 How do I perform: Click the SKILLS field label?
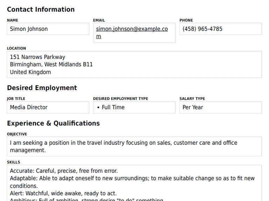(13, 162)
